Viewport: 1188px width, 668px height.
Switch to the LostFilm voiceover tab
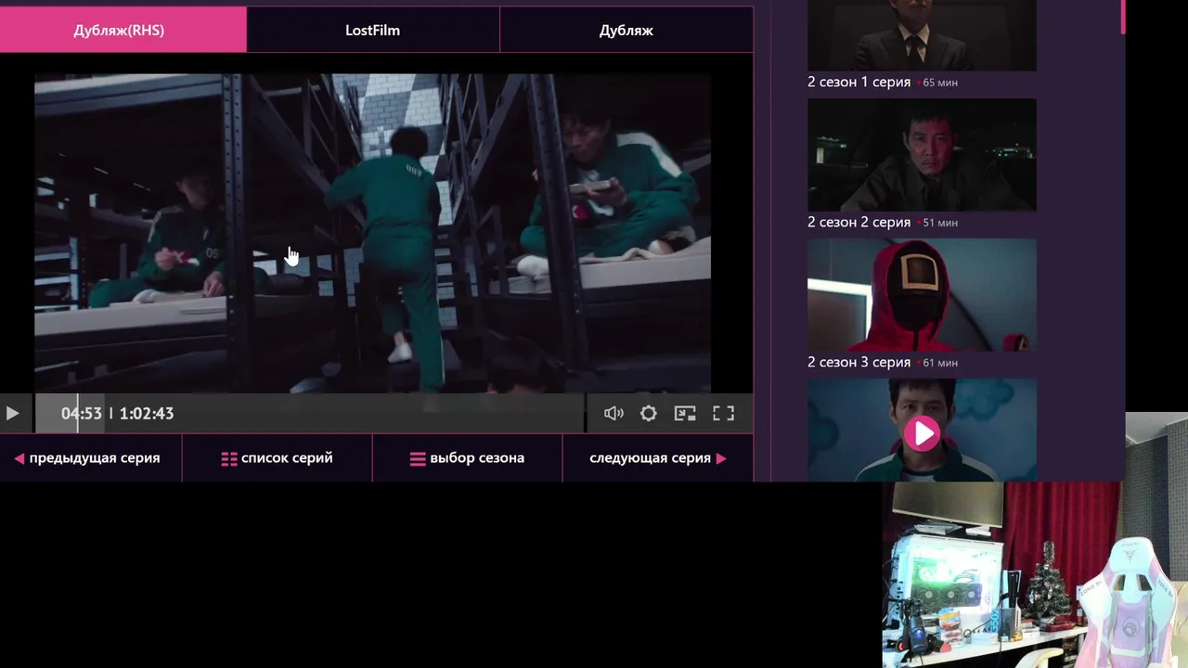tap(373, 30)
